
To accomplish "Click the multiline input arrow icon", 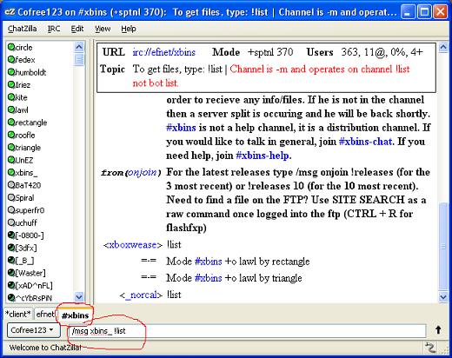I will (438, 330).
